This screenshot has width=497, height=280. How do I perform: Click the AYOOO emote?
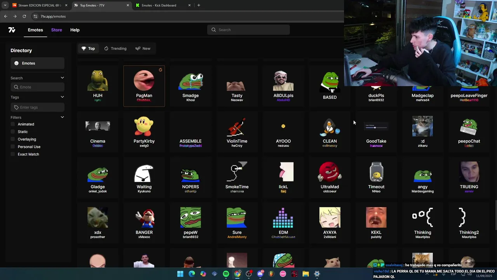pyautogui.click(x=283, y=132)
